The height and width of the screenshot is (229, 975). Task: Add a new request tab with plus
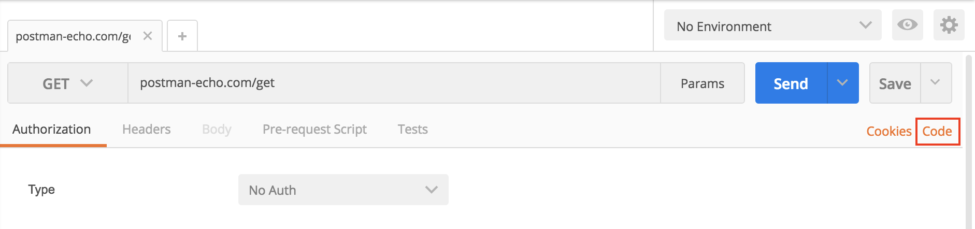182,36
